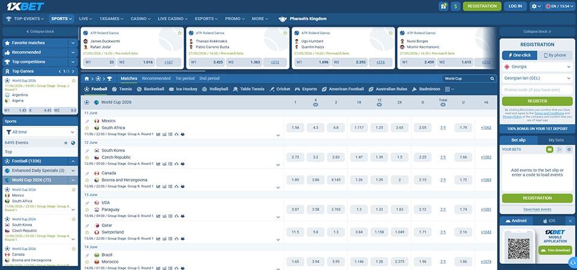
Task: Switch to My bets tab
Action: click(556, 140)
